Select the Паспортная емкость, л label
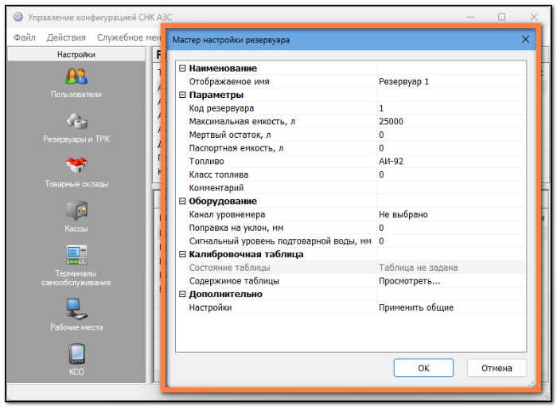 (236, 148)
